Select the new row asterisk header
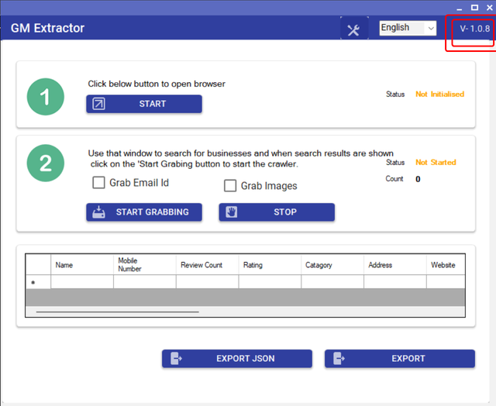496x406 pixels. click(38, 282)
